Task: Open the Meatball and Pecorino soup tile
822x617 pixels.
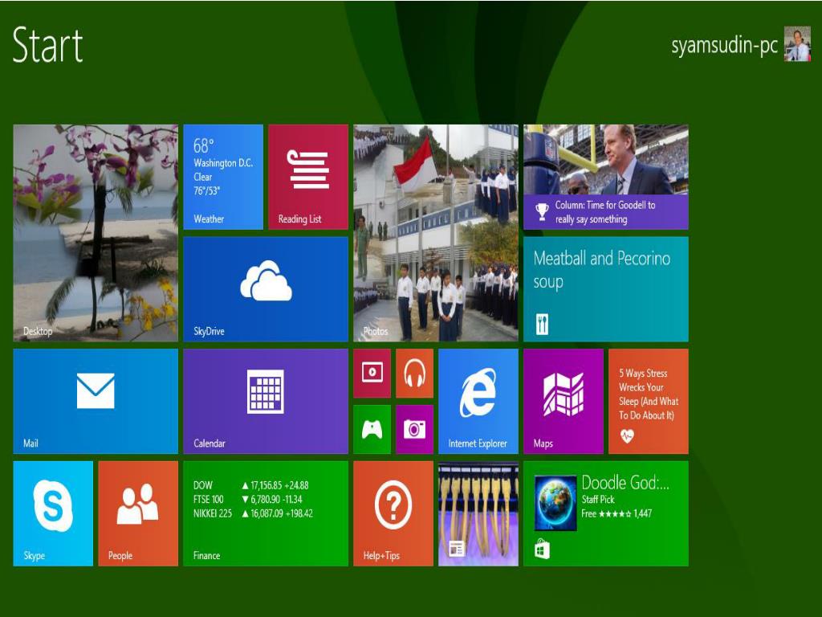Action: 605,289
